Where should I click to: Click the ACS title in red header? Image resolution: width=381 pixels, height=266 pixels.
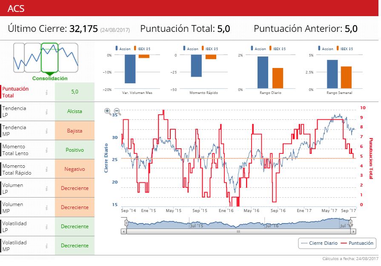coord(16,8)
